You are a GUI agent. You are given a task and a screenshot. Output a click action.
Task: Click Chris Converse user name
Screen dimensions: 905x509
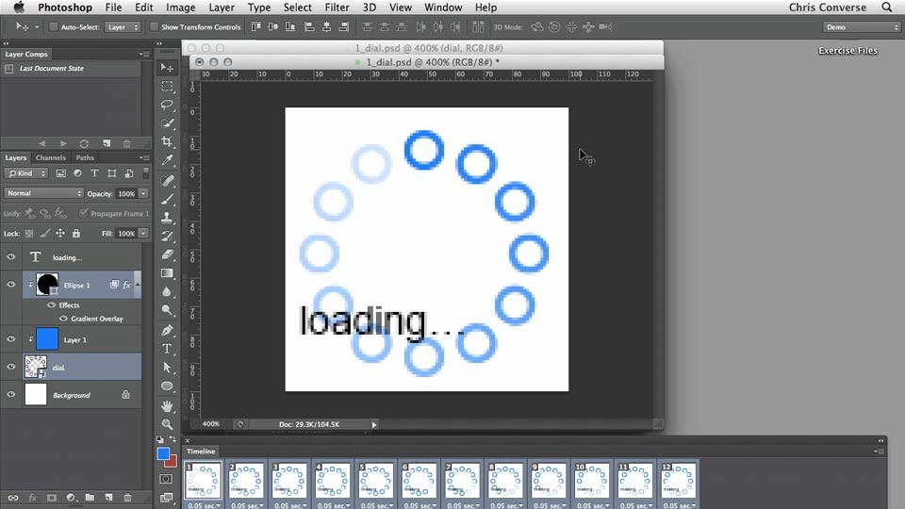click(x=827, y=8)
